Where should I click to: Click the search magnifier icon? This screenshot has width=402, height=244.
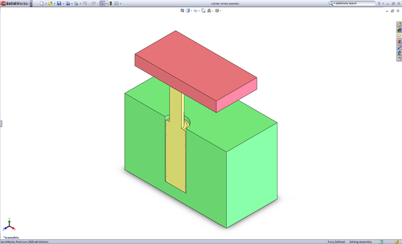[331, 3]
